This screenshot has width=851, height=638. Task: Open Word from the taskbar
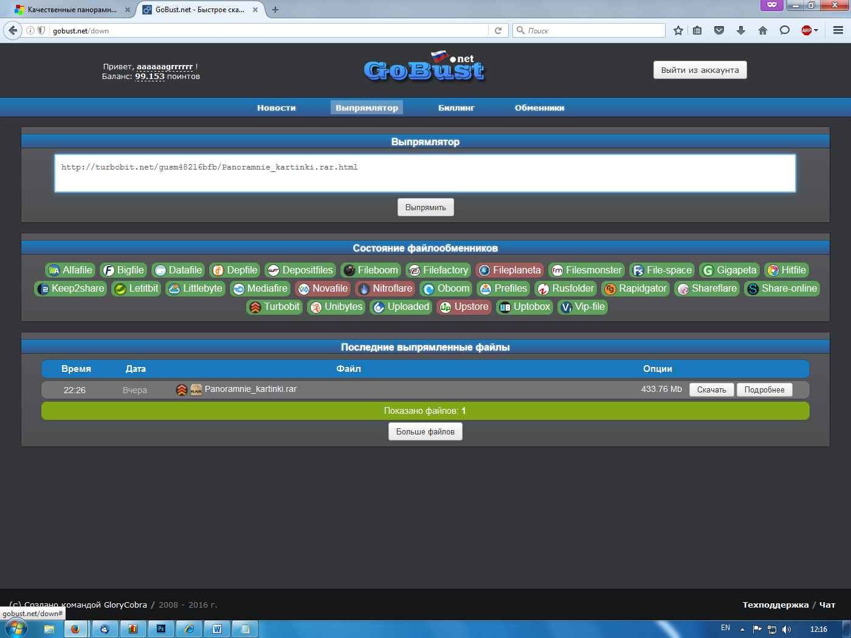[217, 629]
